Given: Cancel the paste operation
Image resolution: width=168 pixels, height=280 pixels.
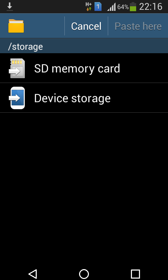Looking at the screenshot, I should point(86,26).
